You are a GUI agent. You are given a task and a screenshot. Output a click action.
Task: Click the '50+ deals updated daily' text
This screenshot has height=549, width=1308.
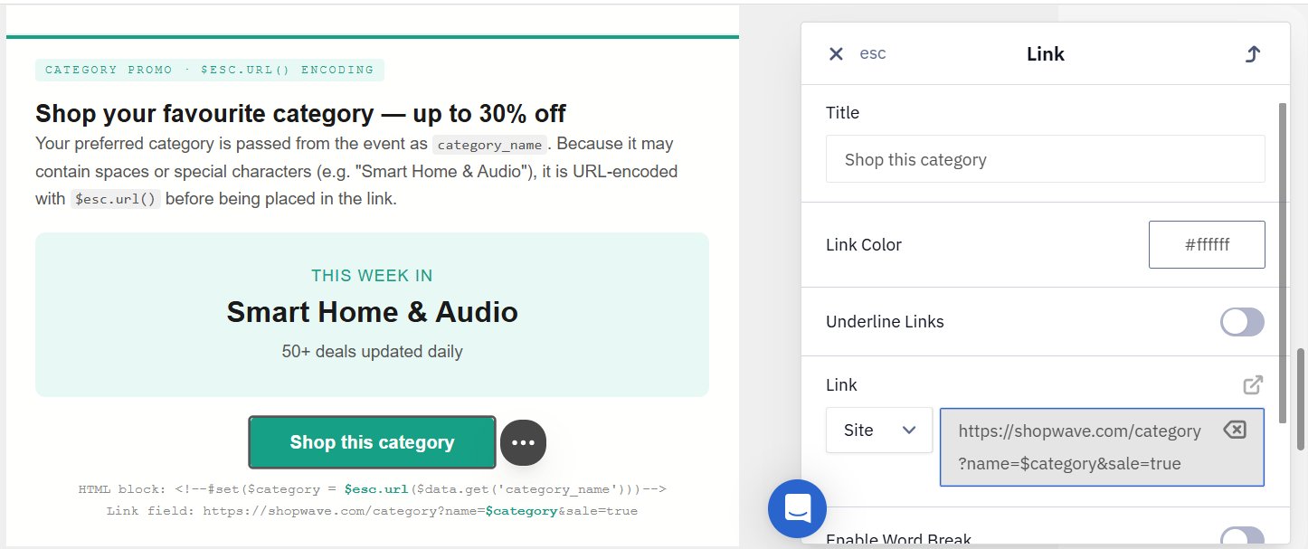(x=372, y=352)
